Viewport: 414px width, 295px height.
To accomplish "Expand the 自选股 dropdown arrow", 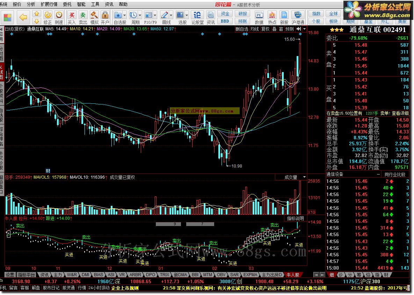I will tap(125, 15).
